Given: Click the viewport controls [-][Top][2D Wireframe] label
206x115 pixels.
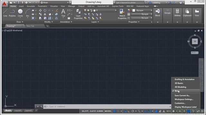Looking at the screenshot, I should 12,31.
